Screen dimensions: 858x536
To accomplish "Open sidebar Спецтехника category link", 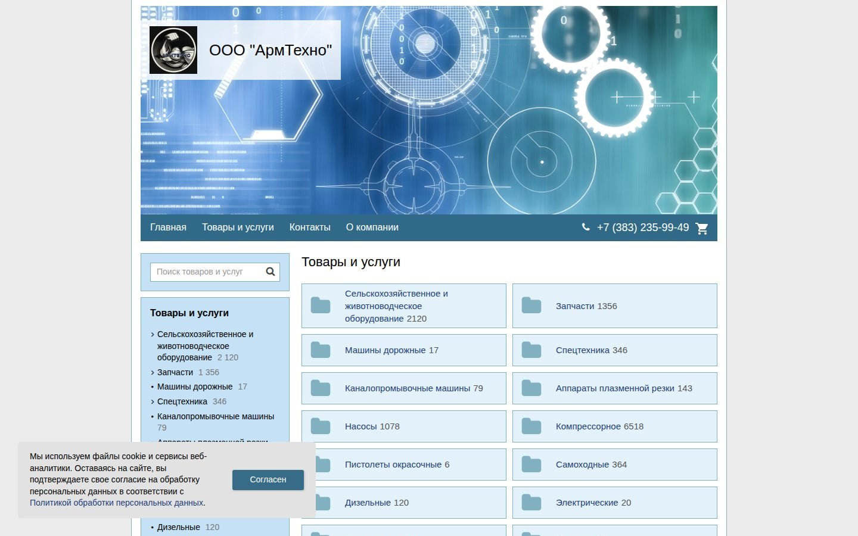I will coord(182,401).
